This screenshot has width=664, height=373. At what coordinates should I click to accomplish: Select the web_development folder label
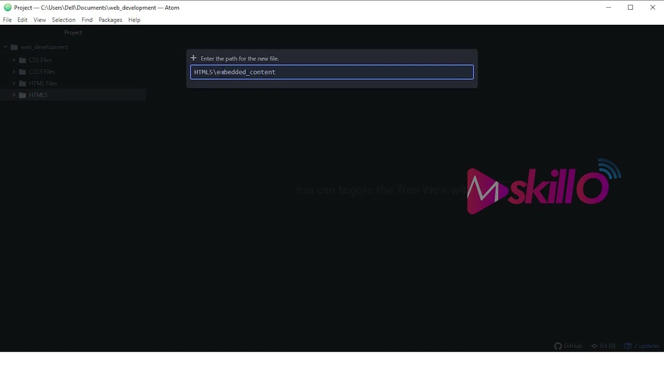44,47
